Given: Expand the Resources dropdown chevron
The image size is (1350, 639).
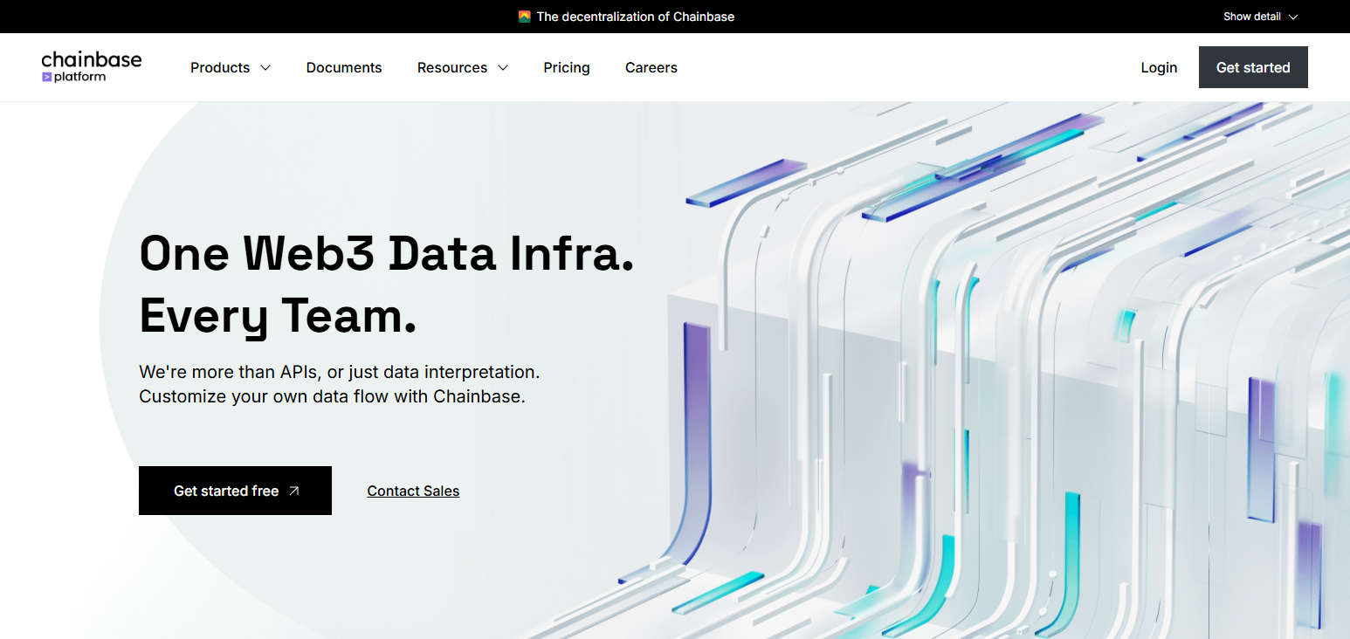Looking at the screenshot, I should coord(503,68).
